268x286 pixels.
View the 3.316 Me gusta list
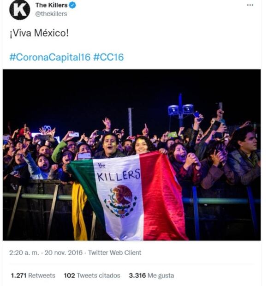pos(151,275)
